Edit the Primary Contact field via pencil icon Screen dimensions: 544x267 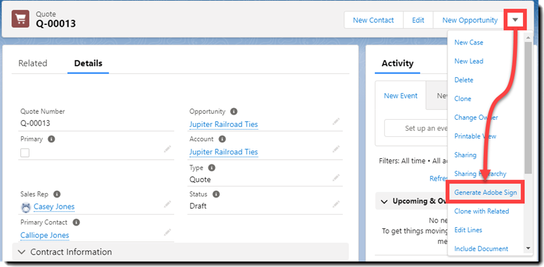pyautogui.click(x=168, y=231)
